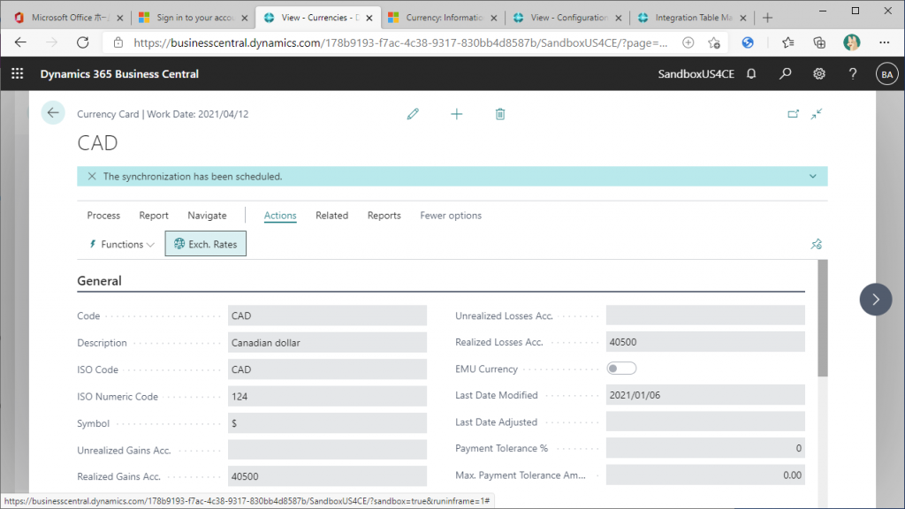Create a new currency with plus icon

pyautogui.click(x=457, y=114)
